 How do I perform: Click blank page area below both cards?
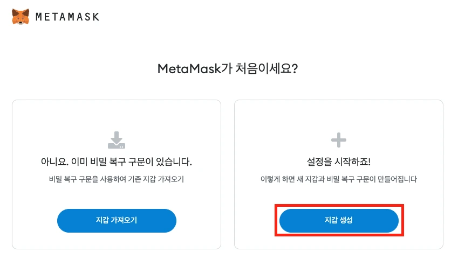pyautogui.click(x=228, y=255)
